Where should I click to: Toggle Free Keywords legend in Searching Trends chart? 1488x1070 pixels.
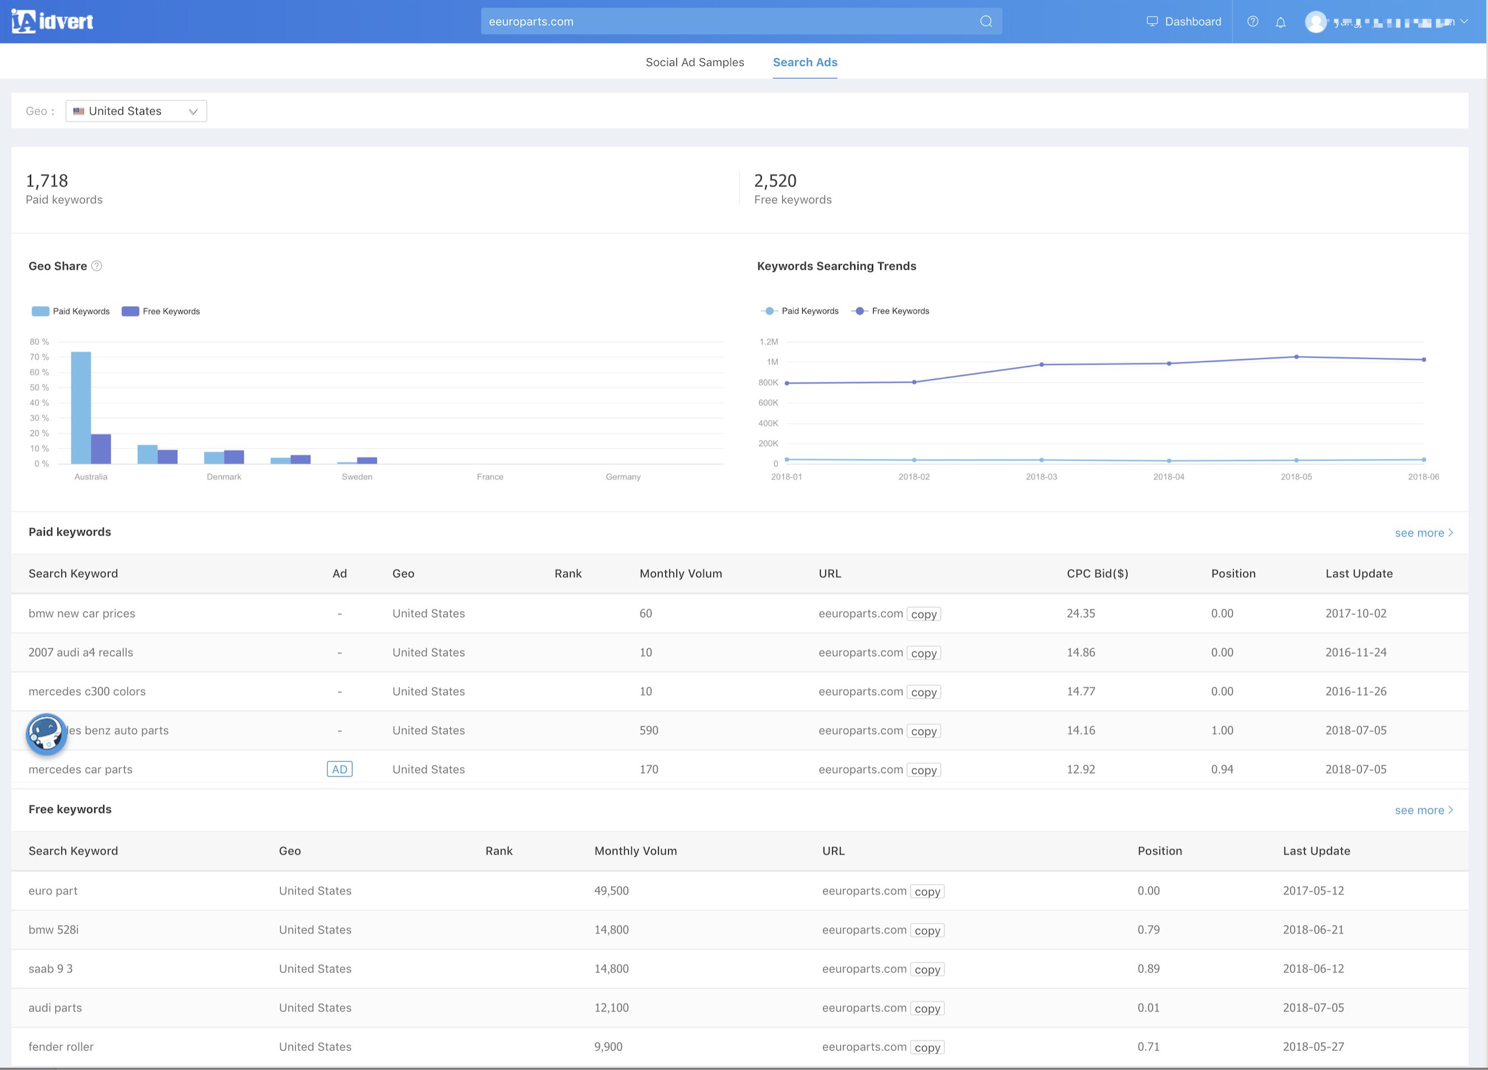coord(890,311)
